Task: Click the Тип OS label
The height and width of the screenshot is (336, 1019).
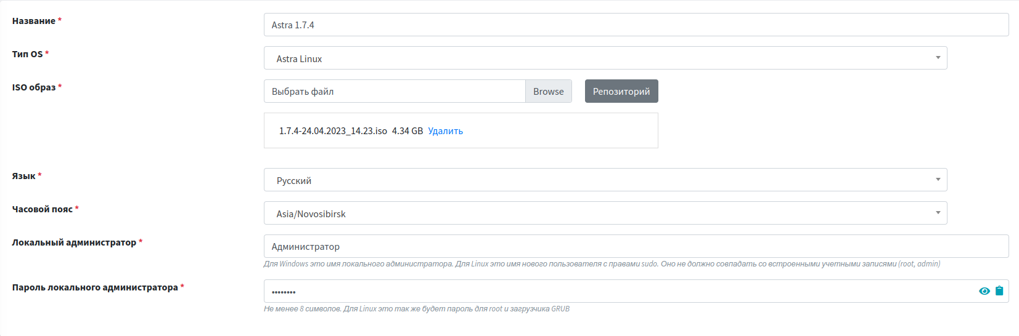Action: click(x=28, y=54)
